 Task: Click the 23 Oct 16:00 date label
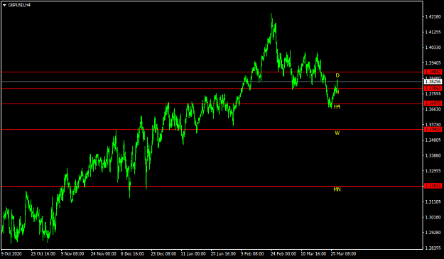pos(43,254)
